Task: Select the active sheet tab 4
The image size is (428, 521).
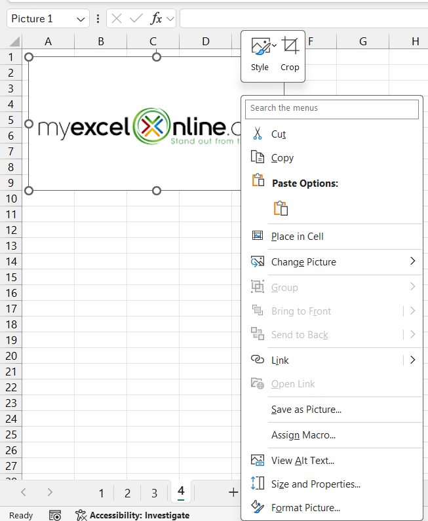Action: click(181, 492)
